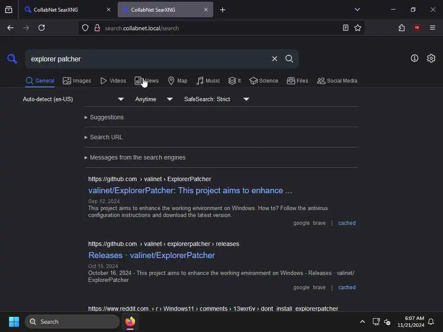Open the SearXNG about info icon
Image resolution: width=443 pixels, height=332 pixels.
pos(414,58)
